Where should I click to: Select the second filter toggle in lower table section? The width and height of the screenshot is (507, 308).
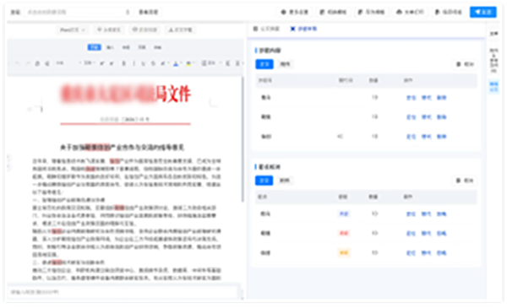(x=285, y=180)
